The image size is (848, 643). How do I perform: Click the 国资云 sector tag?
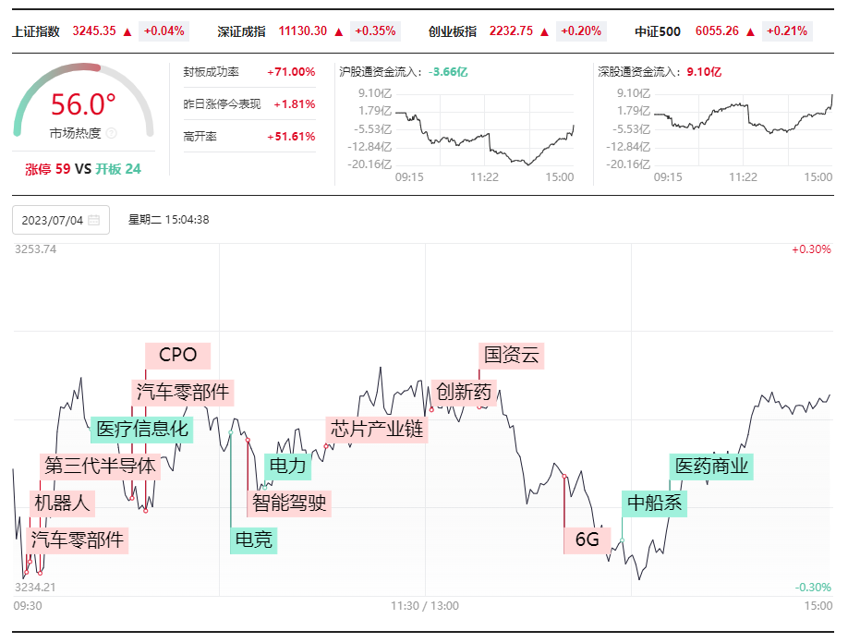coord(512,356)
